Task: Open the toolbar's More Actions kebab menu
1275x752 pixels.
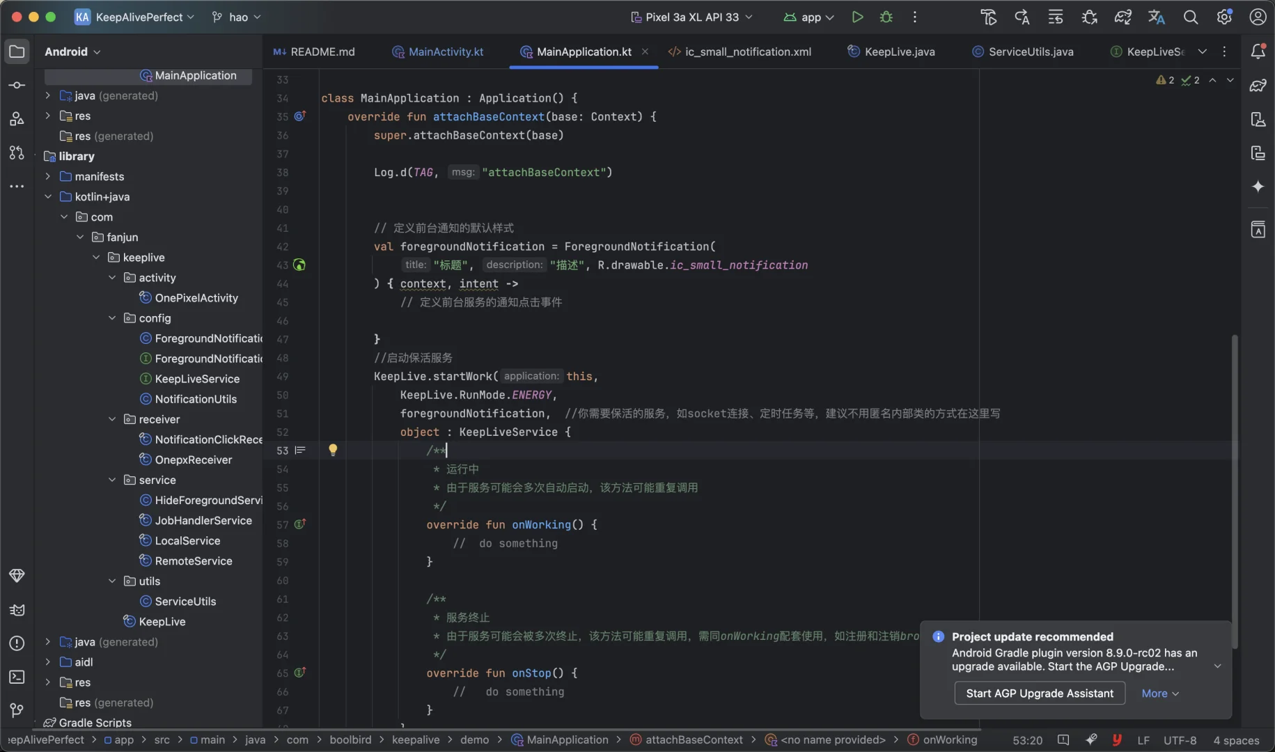Action: click(x=915, y=17)
